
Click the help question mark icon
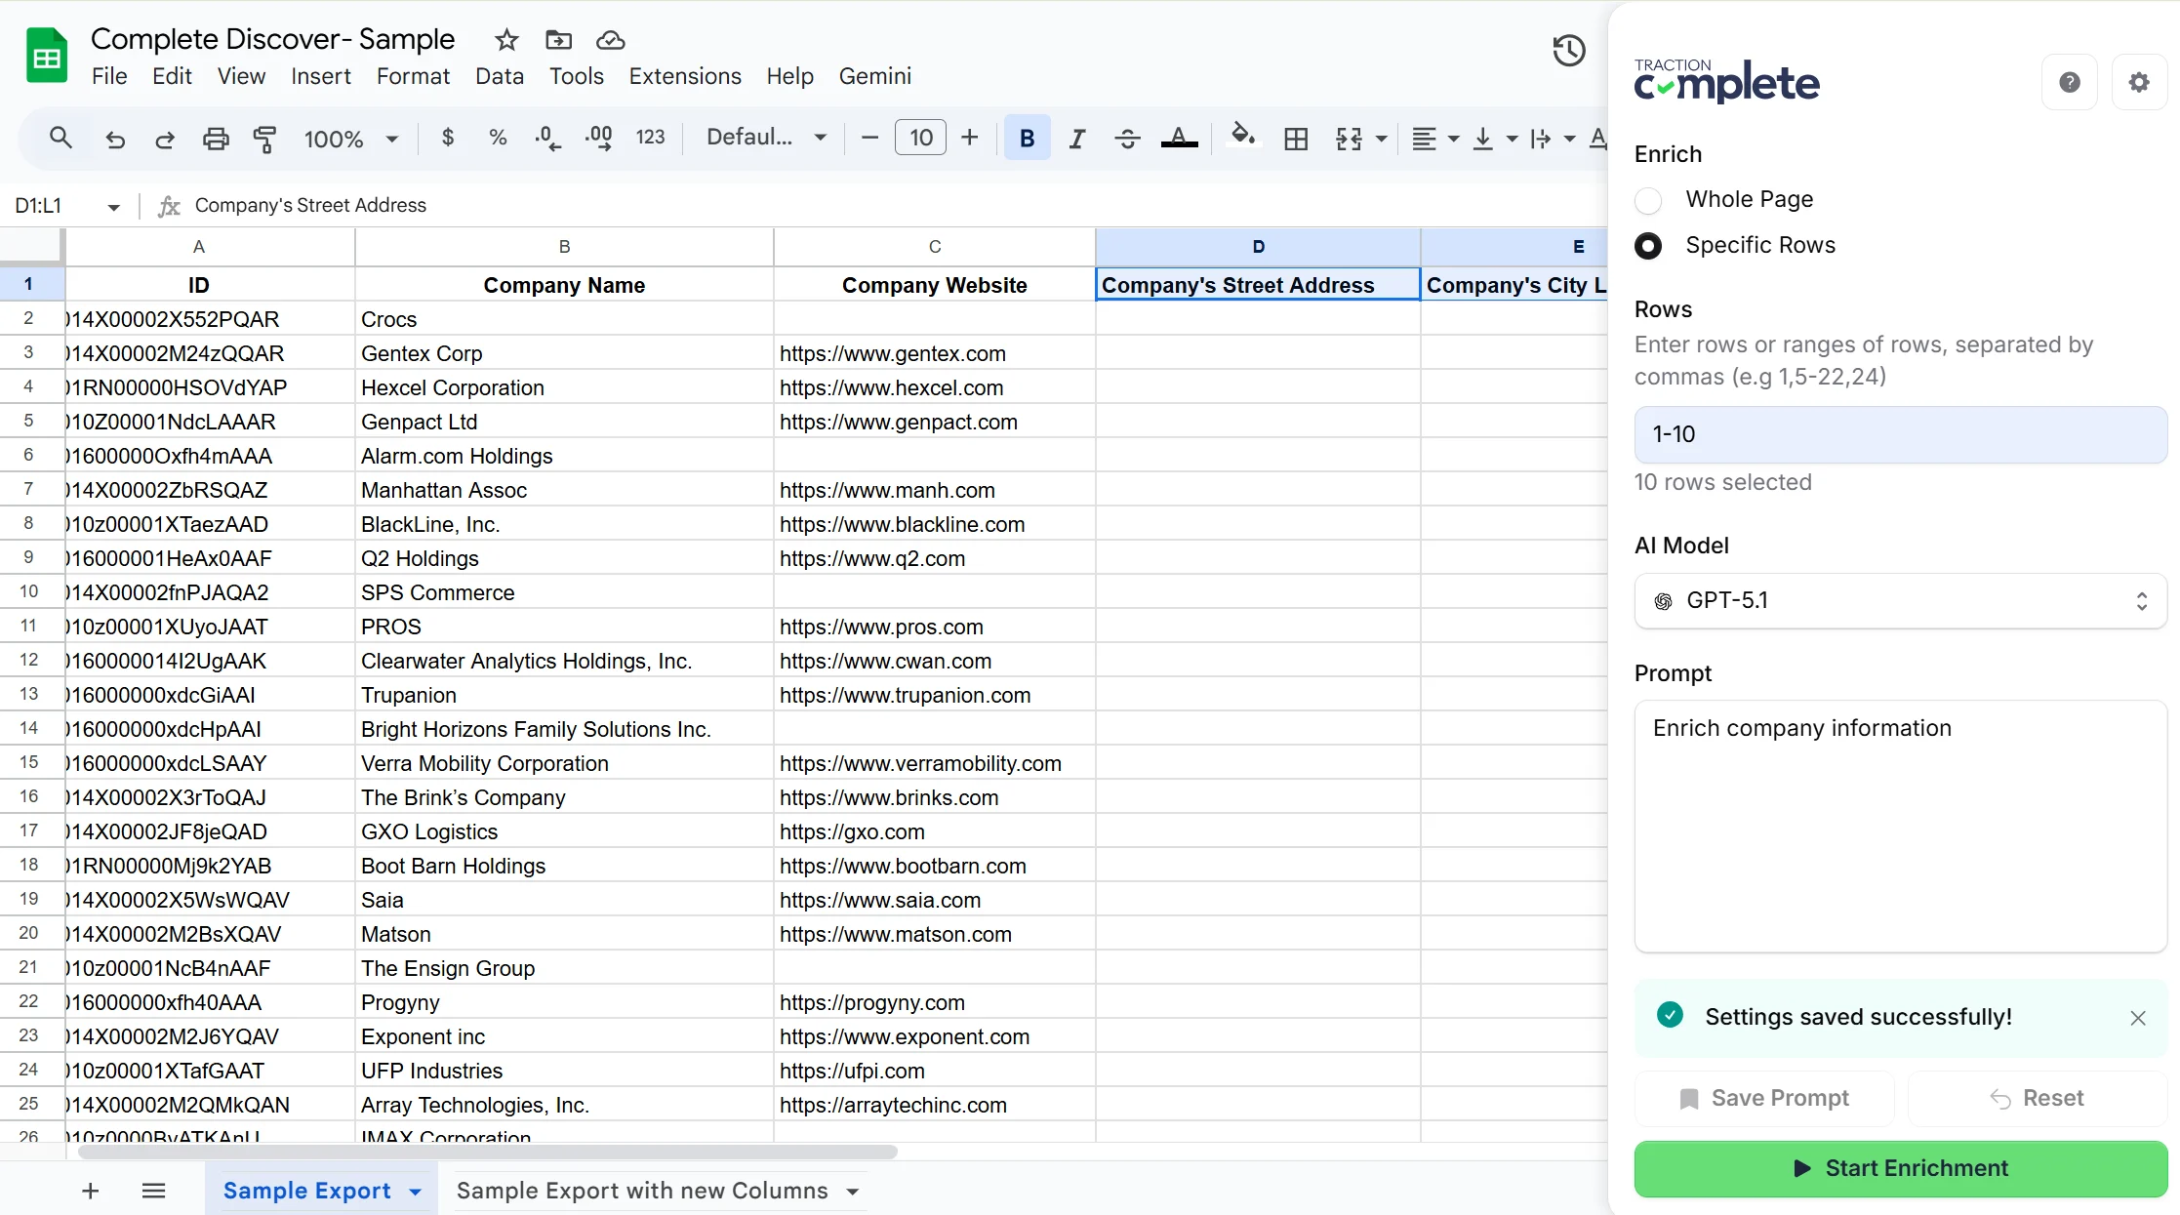2069,83
